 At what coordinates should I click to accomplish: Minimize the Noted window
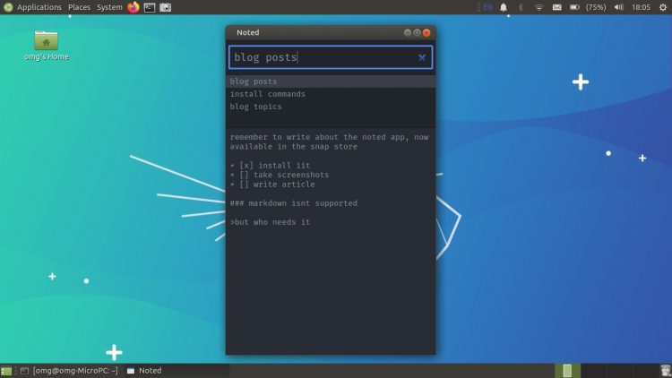click(407, 32)
